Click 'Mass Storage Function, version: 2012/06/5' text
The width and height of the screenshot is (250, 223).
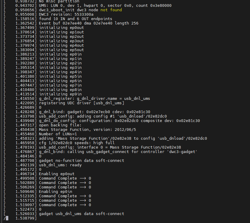click(87, 130)
